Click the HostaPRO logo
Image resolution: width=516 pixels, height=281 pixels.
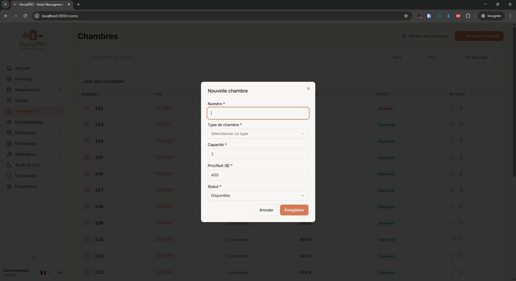(x=33, y=39)
